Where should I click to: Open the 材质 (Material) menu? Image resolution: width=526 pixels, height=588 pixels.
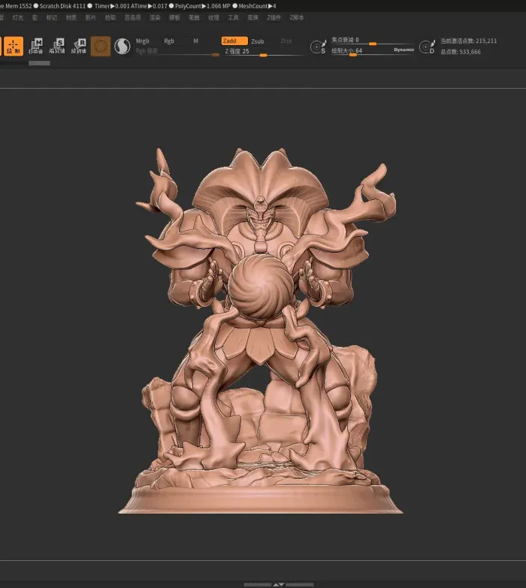[71, 17]
